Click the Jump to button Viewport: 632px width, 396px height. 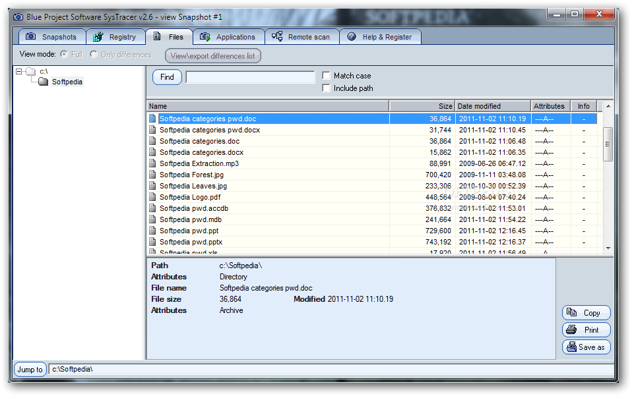click(30, 370)
